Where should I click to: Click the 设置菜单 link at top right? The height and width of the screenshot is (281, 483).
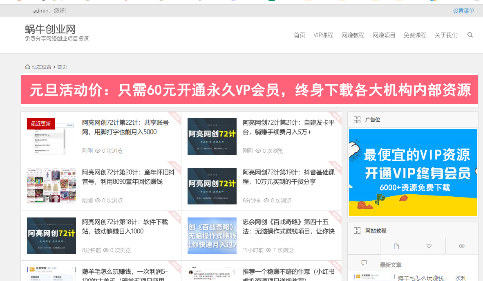pos(463,11)
